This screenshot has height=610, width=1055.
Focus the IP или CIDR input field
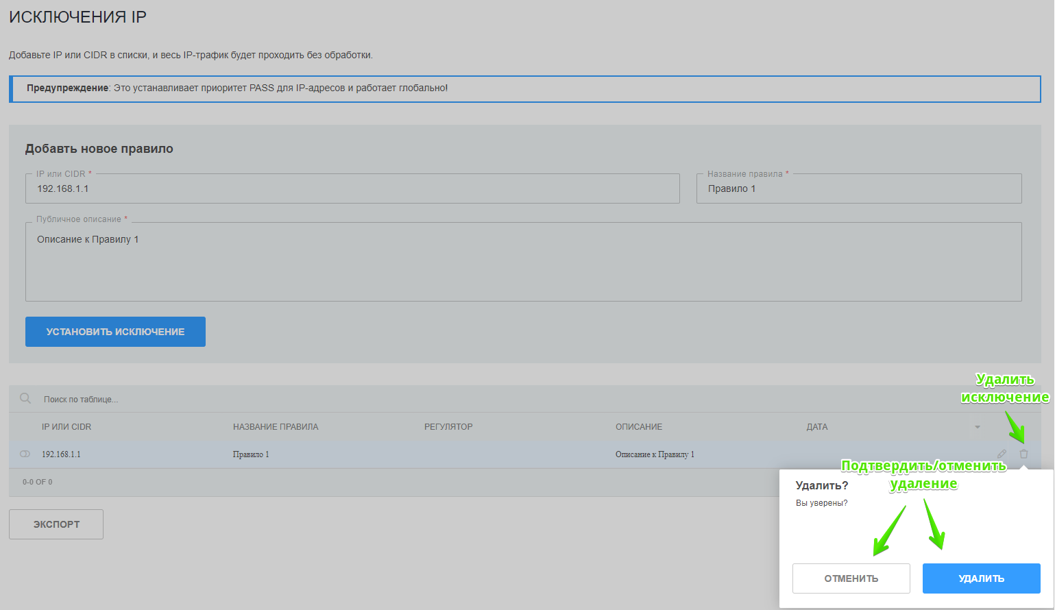pyautogui.click(x=352, y=188)
